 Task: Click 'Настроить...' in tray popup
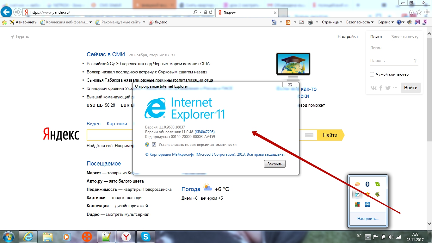coord(368,219)
